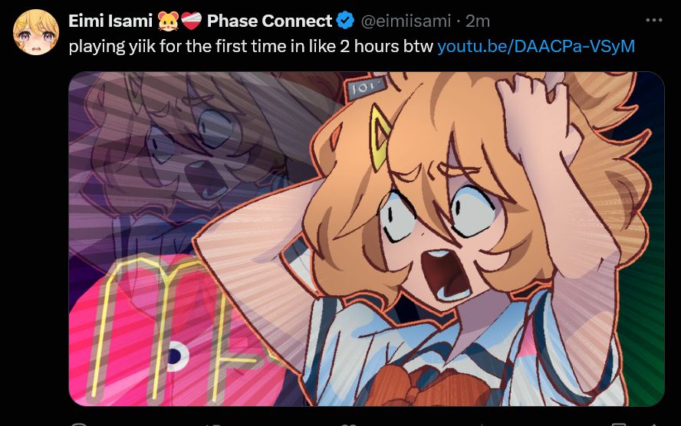Click the bookmark icon below the image
Viewport: 681px width, 426px height.
pos(619,424)
